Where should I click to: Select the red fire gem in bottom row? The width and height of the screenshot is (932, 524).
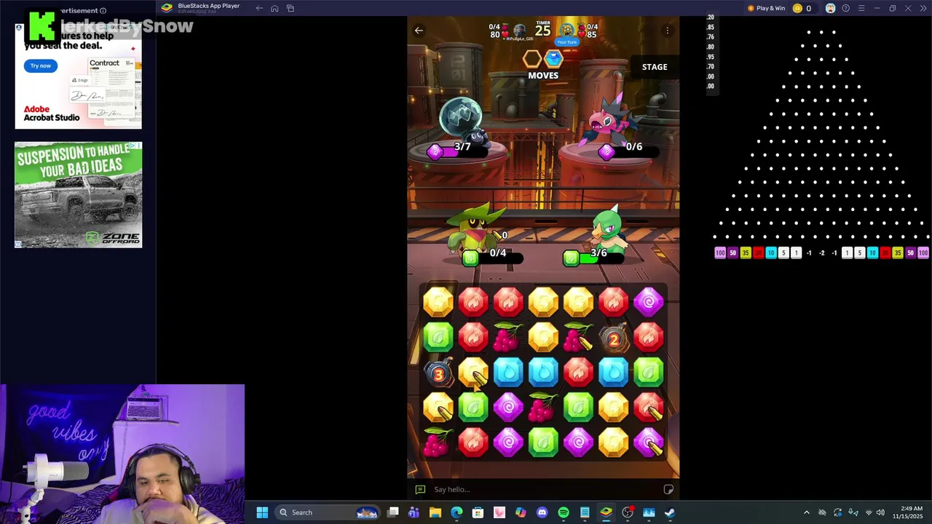pos(473,442)
